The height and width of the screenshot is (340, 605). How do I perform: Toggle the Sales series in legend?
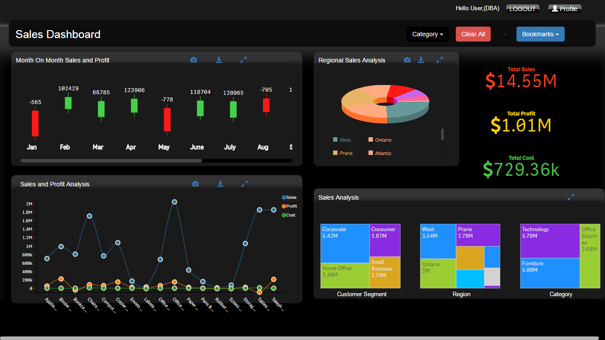(289, 197)
